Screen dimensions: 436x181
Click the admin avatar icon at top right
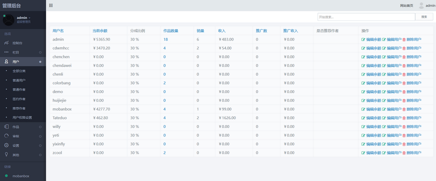tap(421, 5)
